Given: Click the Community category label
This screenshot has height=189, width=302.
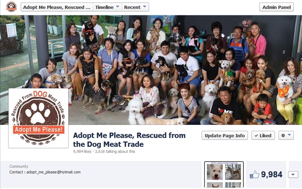Looking at the screenshot, I should click(18, 166).
